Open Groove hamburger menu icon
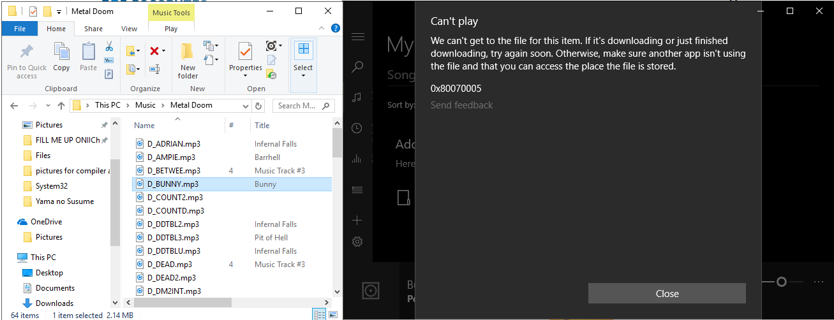834x320 pixels. click(358, 37)
